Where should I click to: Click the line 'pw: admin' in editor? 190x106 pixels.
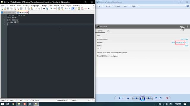(x=12, y=20)
